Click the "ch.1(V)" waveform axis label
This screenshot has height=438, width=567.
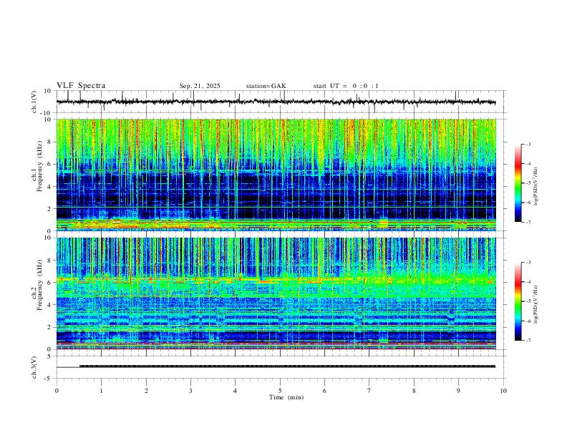34,102
